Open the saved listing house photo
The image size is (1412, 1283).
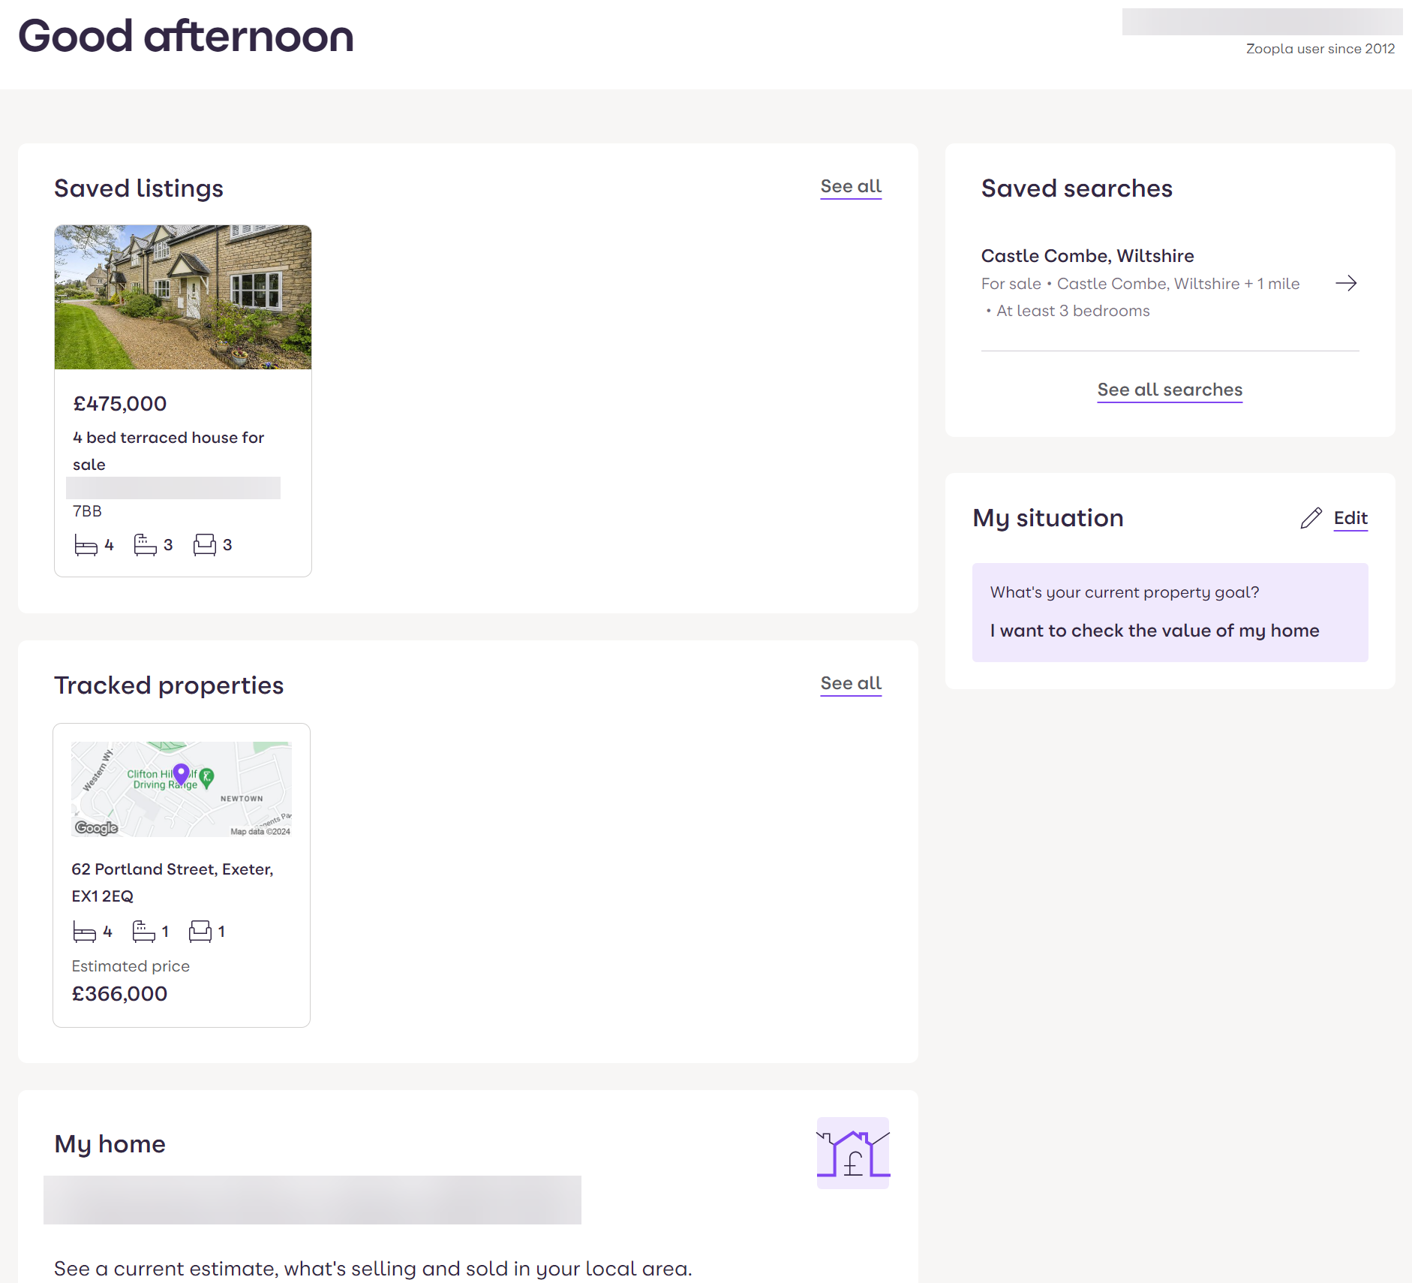click(183, 297)
